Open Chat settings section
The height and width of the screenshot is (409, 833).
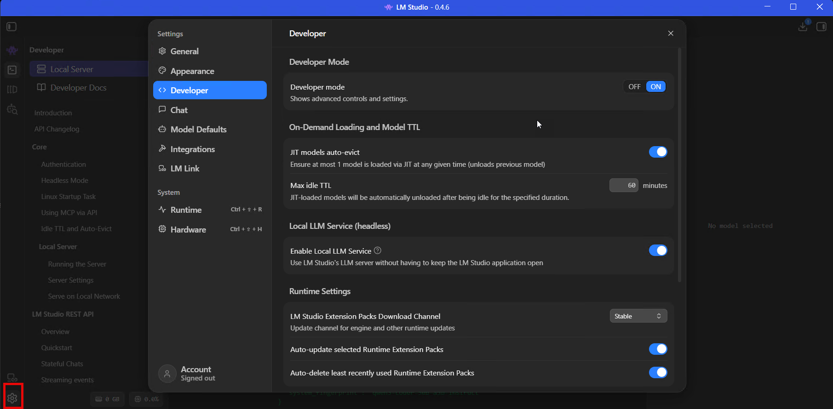pyautogui.click(x=210, y=110)
